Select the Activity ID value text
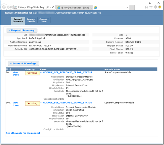Image resolution: width=164 pixels, height=145 pixels. pos(53,49)
